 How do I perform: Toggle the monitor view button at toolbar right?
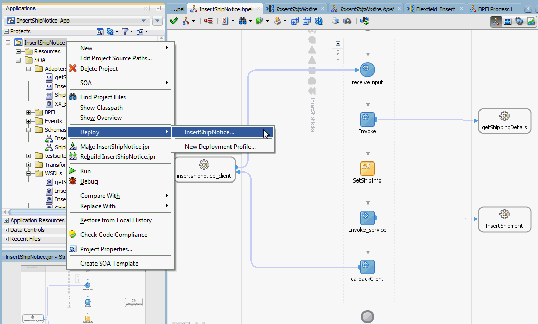click(508, 21)
